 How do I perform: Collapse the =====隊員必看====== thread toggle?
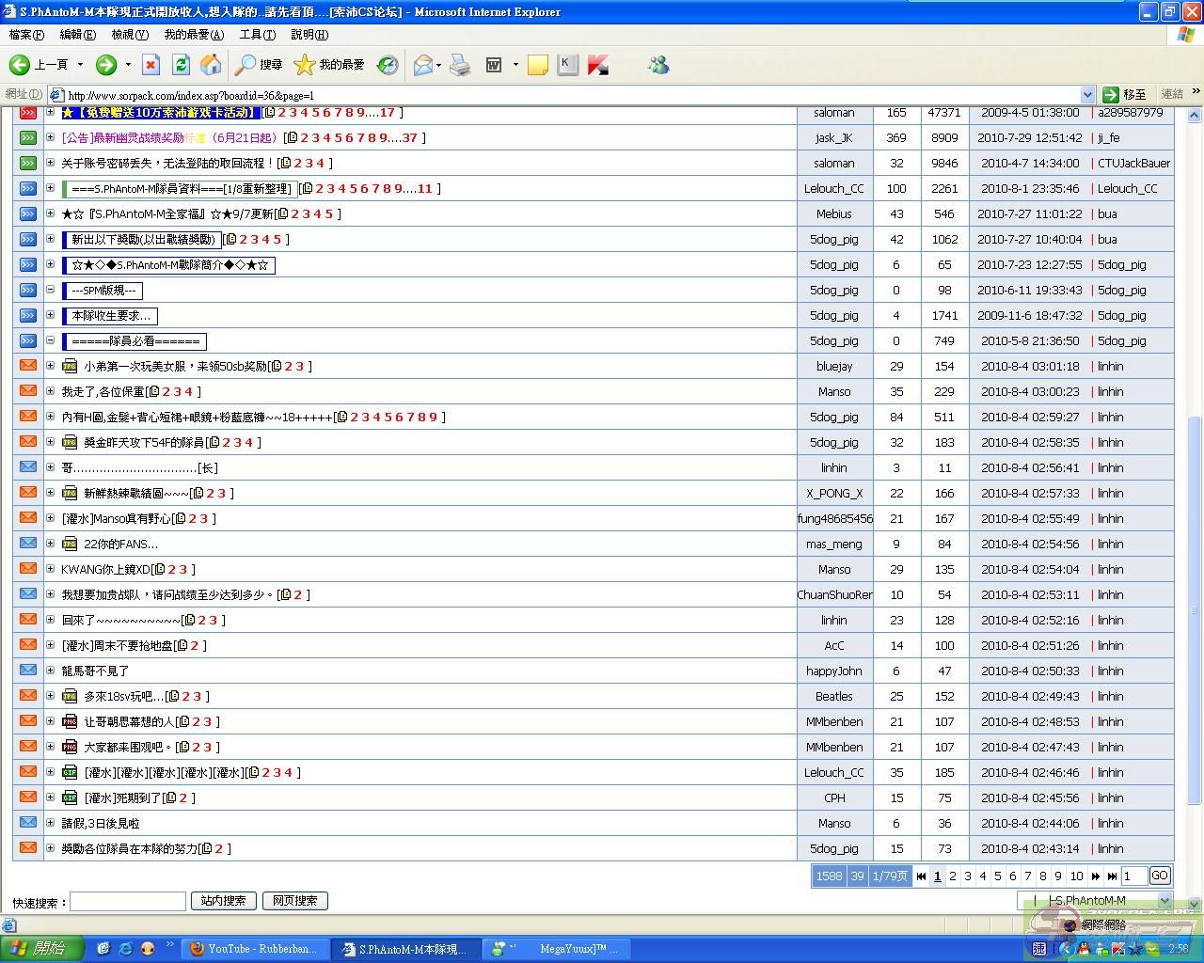coord(51,340)
